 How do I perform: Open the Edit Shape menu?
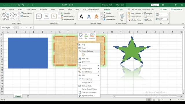[x=26, y=13]
